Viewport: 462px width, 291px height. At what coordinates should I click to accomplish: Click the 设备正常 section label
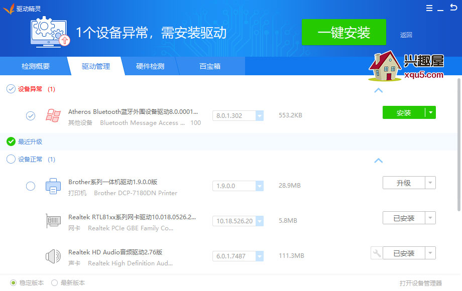pos(30,159)
